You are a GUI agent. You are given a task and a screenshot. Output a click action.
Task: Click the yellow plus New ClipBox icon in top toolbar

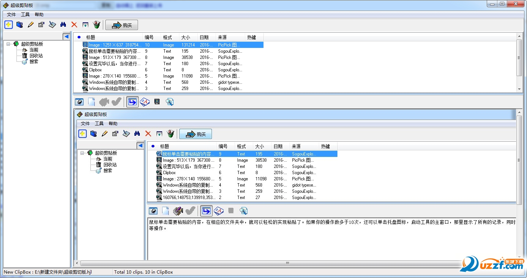[x=9, y=25]
